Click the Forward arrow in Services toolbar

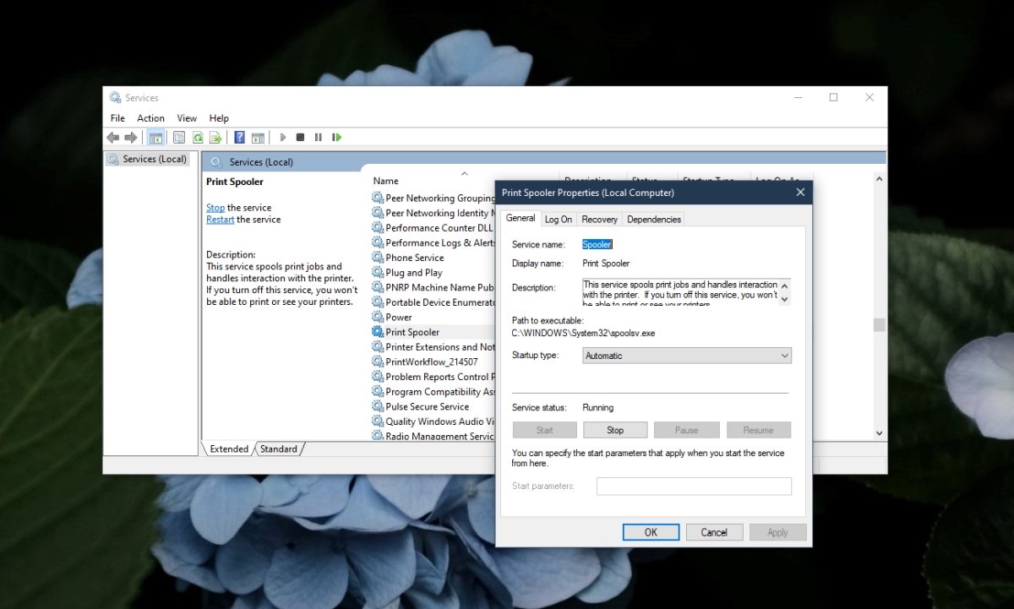(x=131, y=137)
